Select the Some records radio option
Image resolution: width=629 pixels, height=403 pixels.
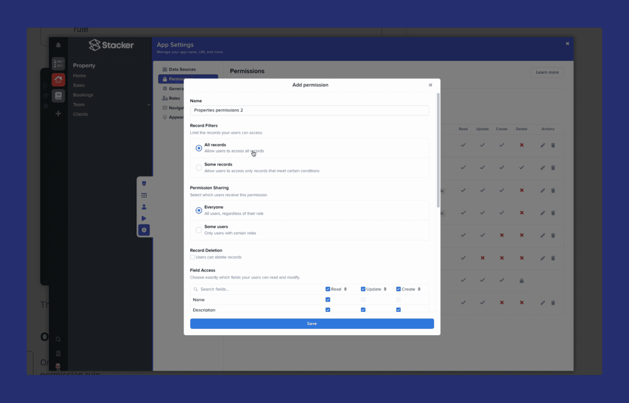[x=199, y=168]
